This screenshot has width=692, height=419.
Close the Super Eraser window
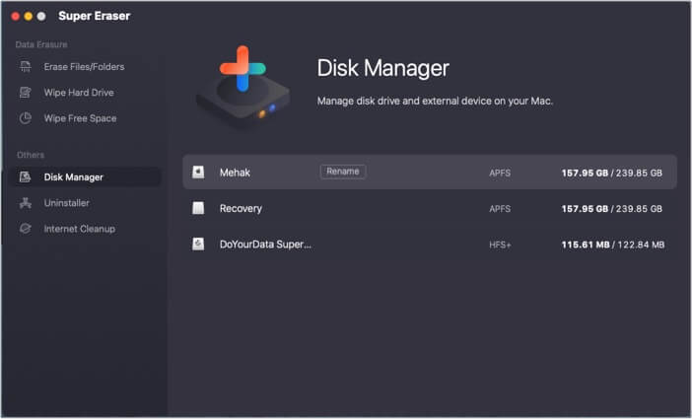[x=16, y=17]
